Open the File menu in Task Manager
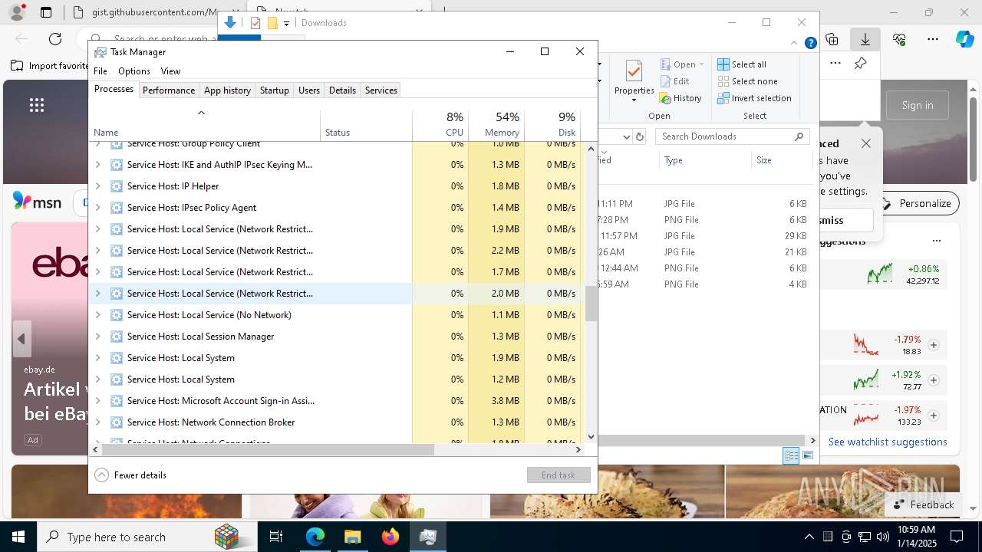The width and height of the screenshot is (982, 552). (101, 71)
